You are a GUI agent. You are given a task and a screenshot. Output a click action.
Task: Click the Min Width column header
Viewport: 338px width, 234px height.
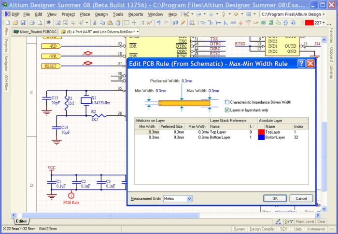click(x=147, y=126)
